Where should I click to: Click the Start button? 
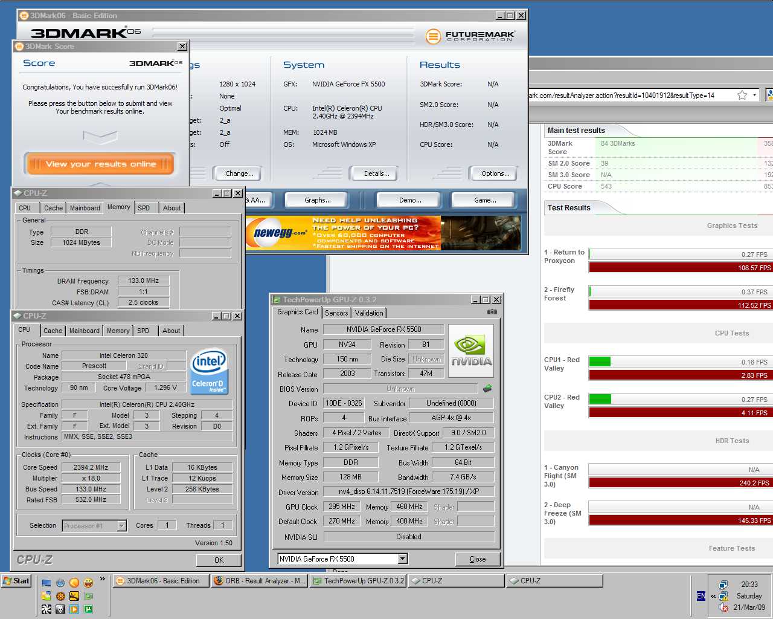pyautogui.click(x=16, y=581)
